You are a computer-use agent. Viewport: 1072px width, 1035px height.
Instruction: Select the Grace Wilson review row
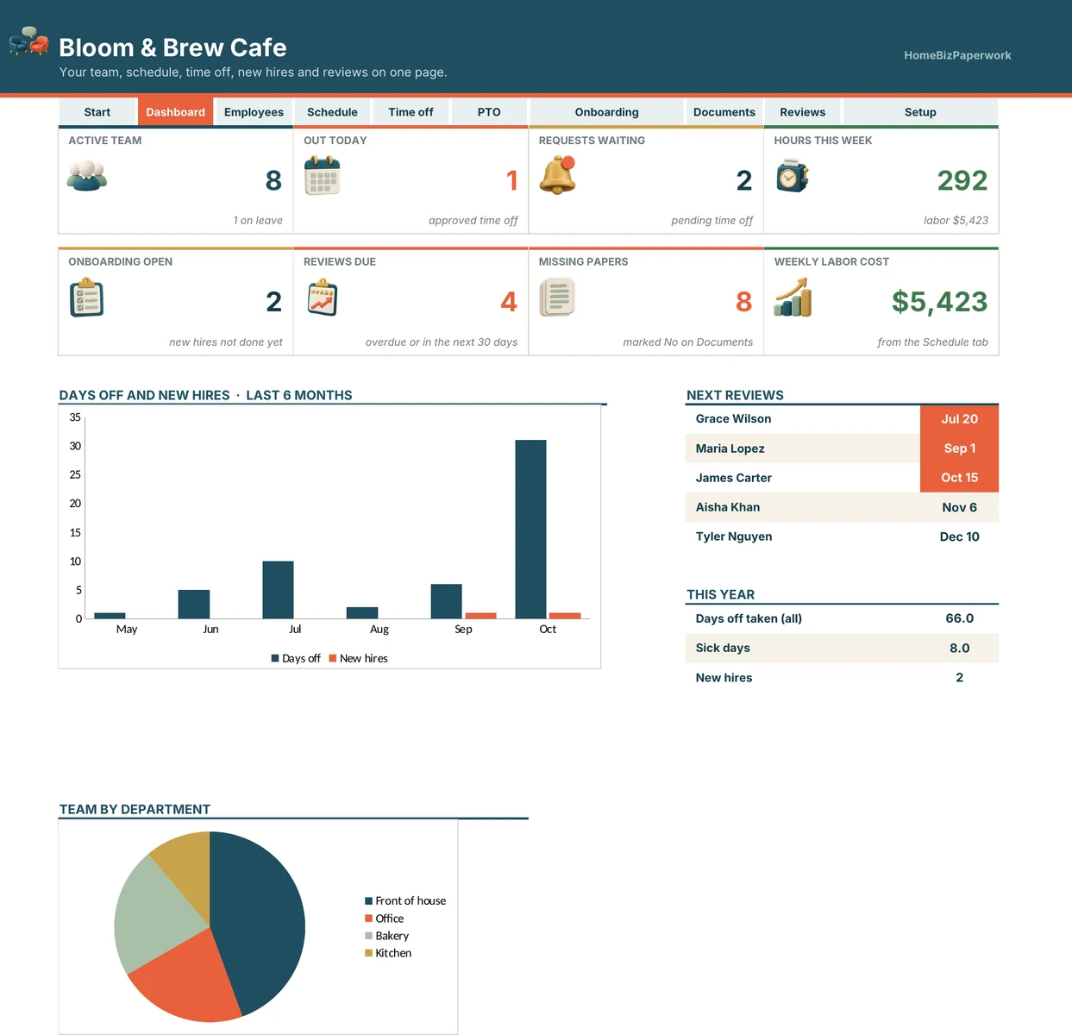pyautogui.click(x=843, y=419)
